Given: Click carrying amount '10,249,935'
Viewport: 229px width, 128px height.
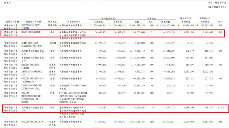Looking at the screenshot, I should point(169,78).
